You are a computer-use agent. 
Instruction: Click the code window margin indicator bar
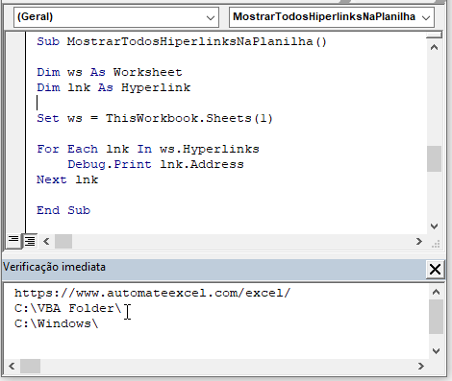15,132
